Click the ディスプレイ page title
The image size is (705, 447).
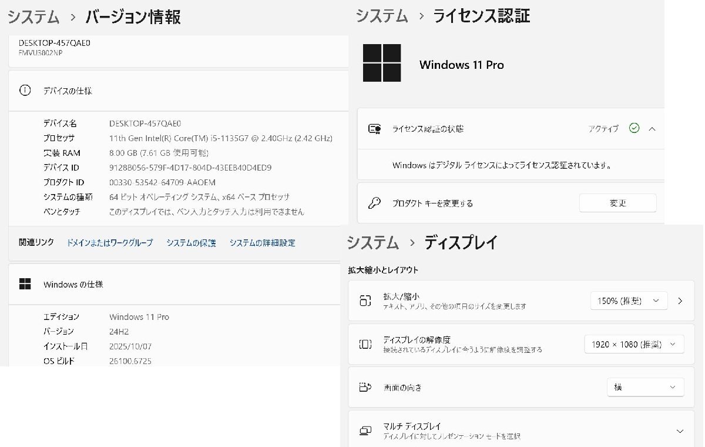pos(461,242)
